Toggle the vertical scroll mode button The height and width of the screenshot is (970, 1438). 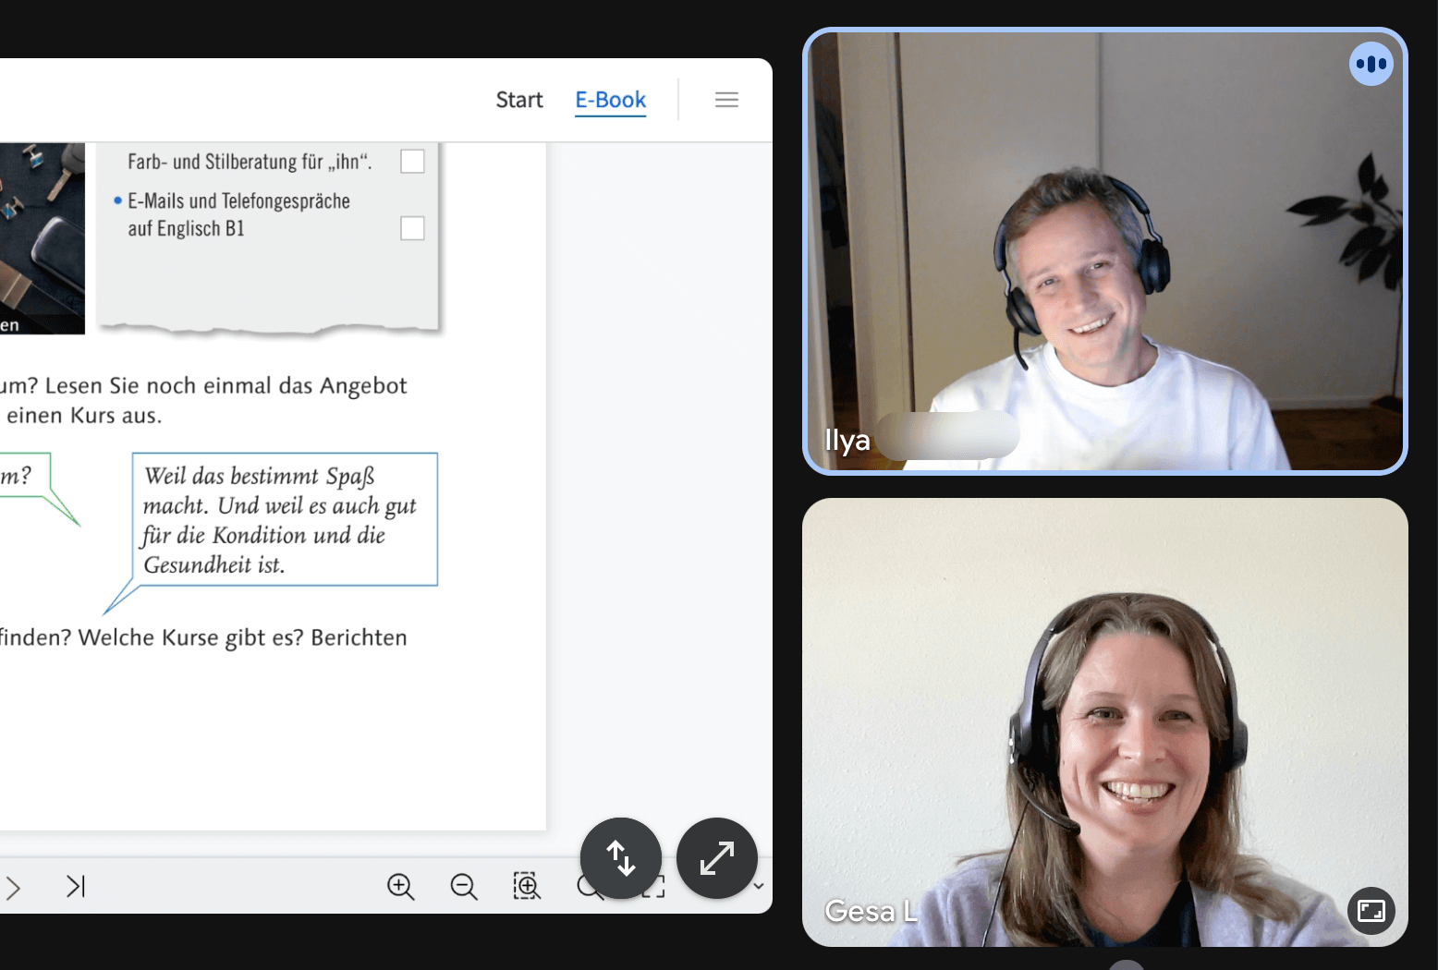pyautogui.click(x=620, y=858)
